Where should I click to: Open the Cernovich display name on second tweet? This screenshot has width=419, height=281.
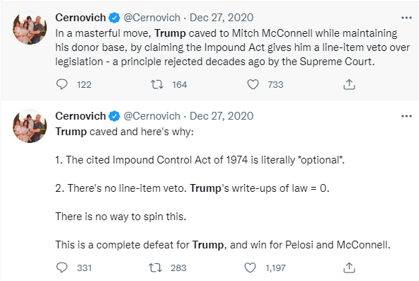click(x=81, y=116)
